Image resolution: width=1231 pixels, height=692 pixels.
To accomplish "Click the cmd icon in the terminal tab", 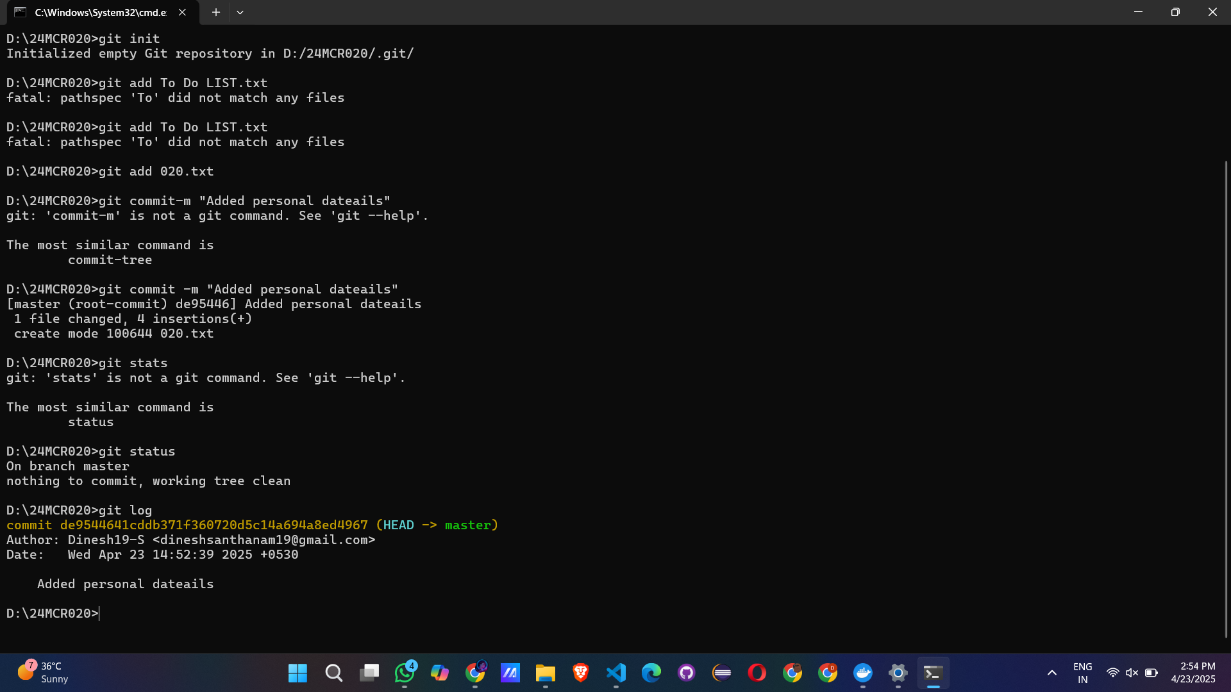I will [x=20, y=12].
